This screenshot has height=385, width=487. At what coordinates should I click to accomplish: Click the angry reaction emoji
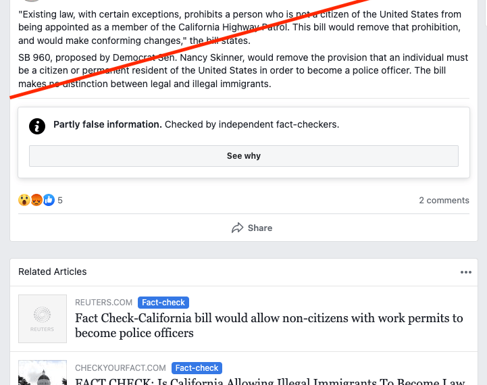click(36, 200)
